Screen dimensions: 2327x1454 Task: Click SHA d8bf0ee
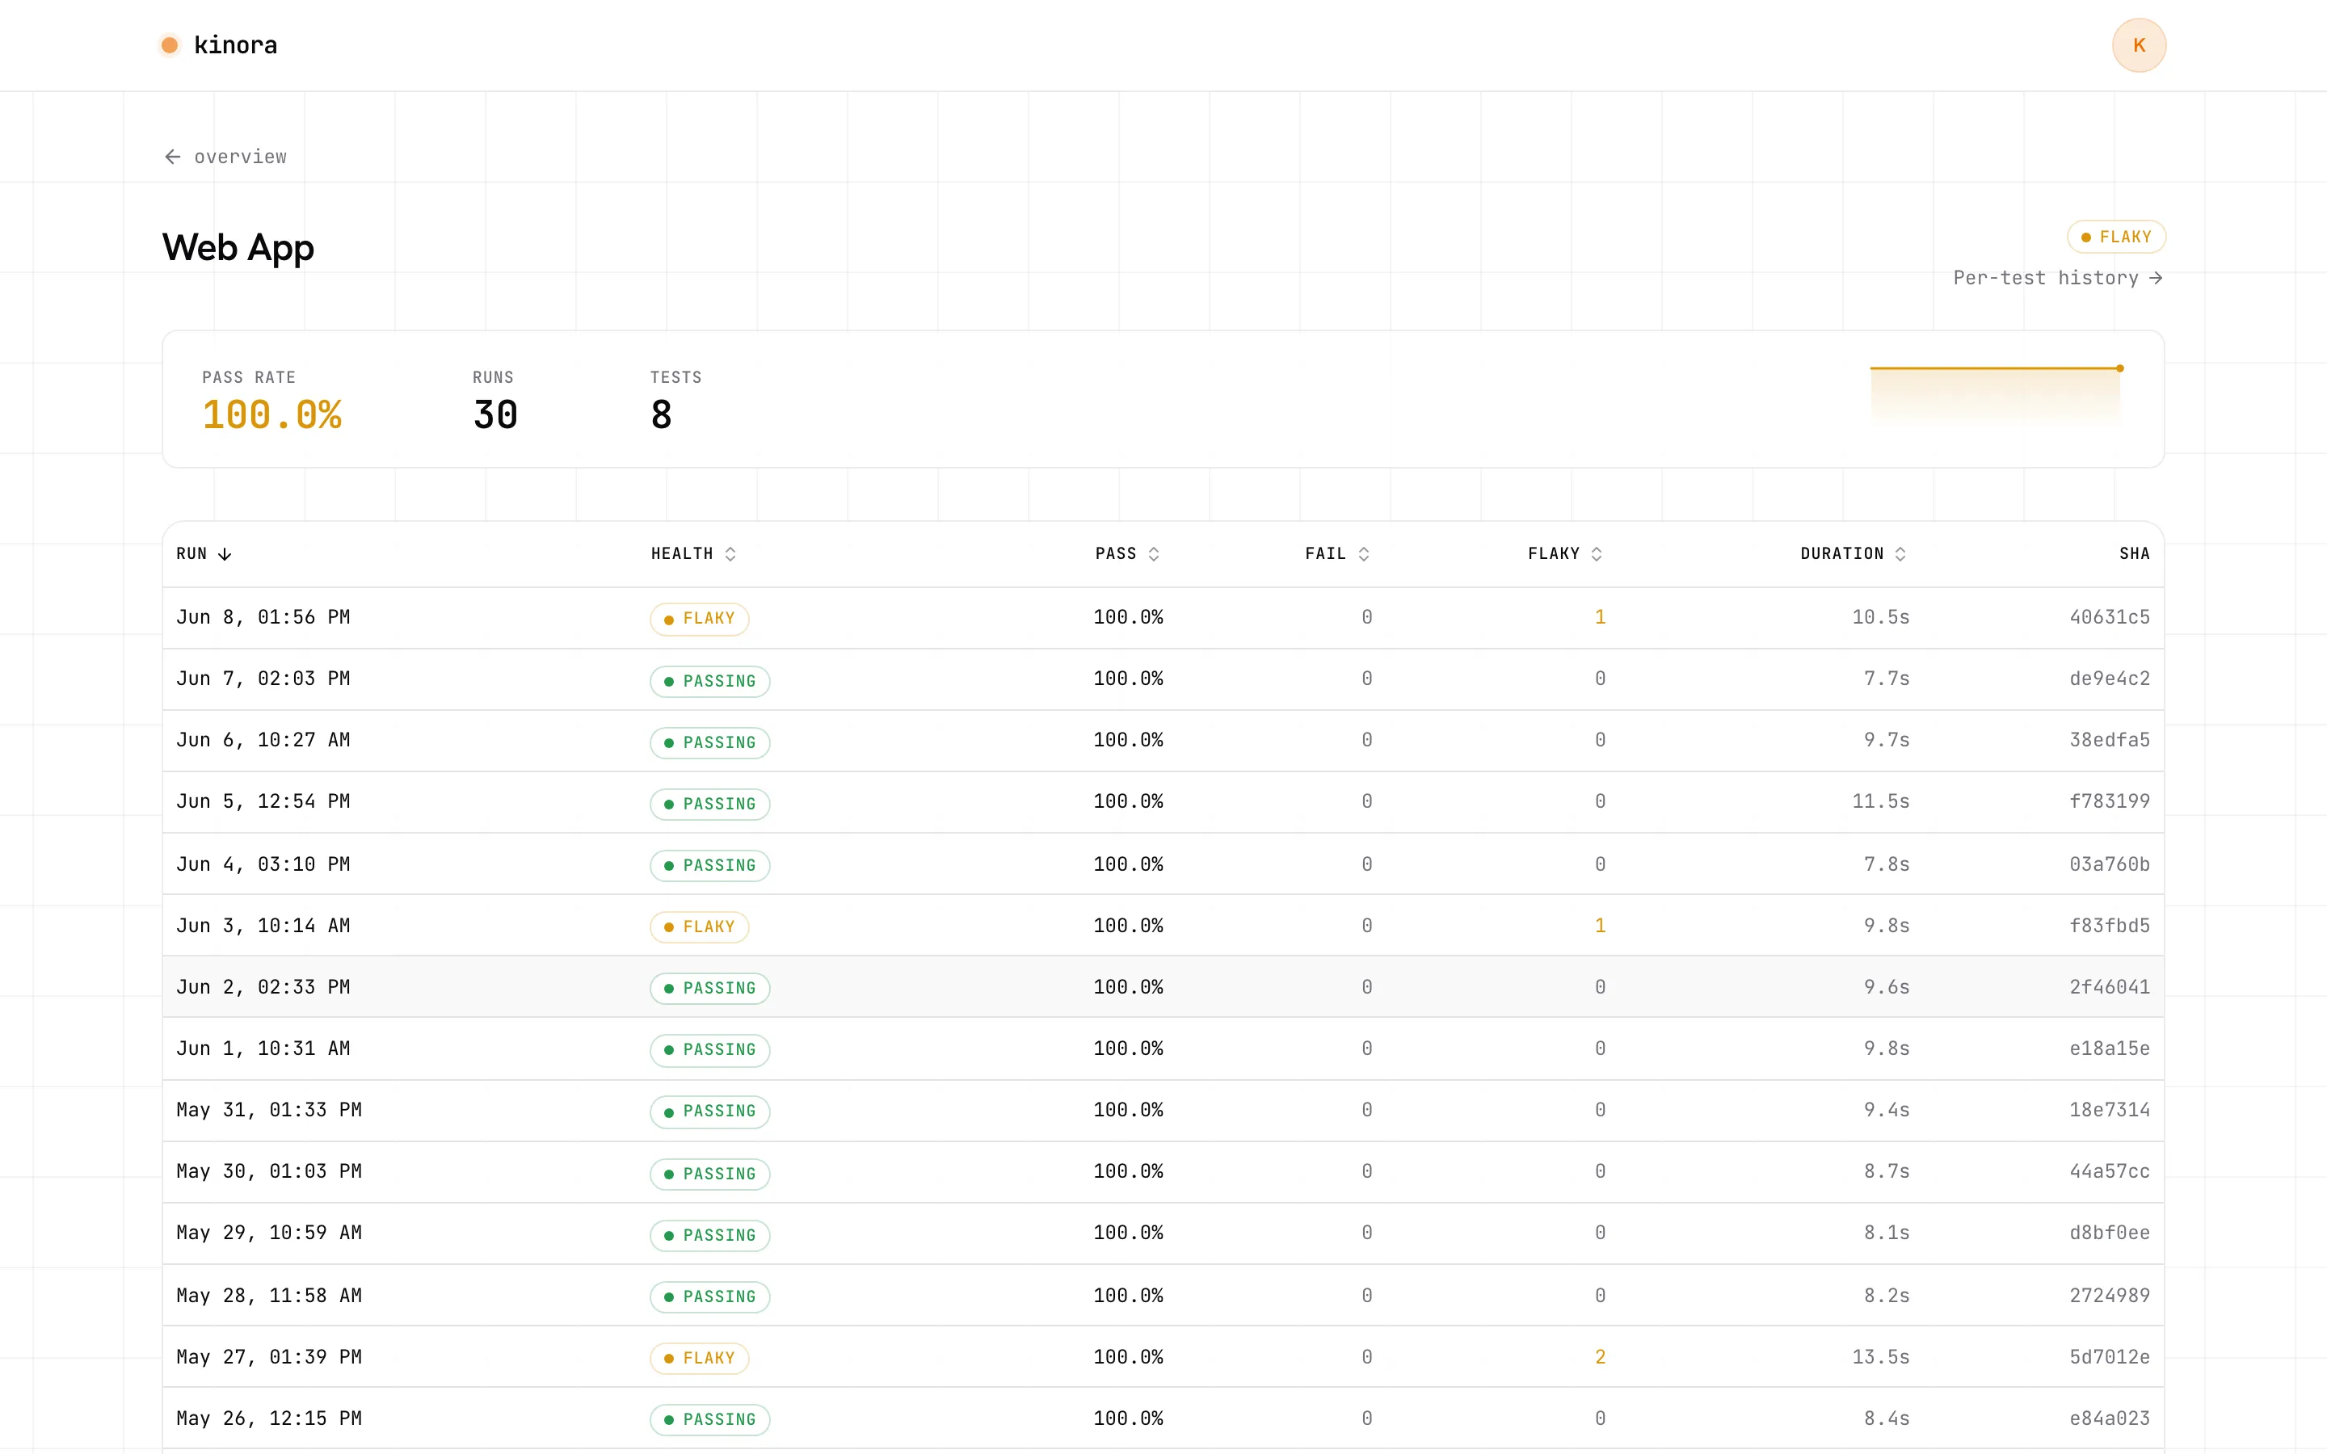pyautogui.click(x=2110, y=1233)
